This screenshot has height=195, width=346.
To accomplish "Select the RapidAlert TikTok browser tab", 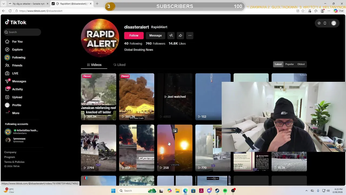I will [x=71, y=4].
